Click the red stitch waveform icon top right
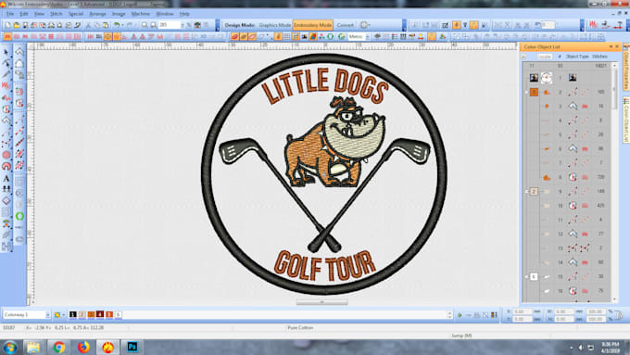This screenshot has width=630, height=355. [x=594, y=25]
